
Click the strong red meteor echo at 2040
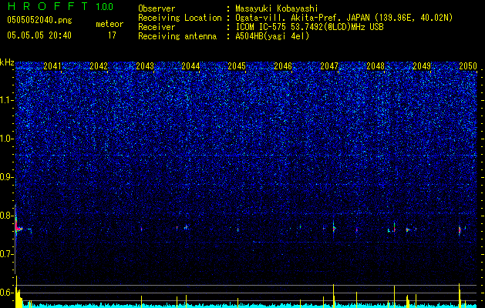click(x=18, y=227)
